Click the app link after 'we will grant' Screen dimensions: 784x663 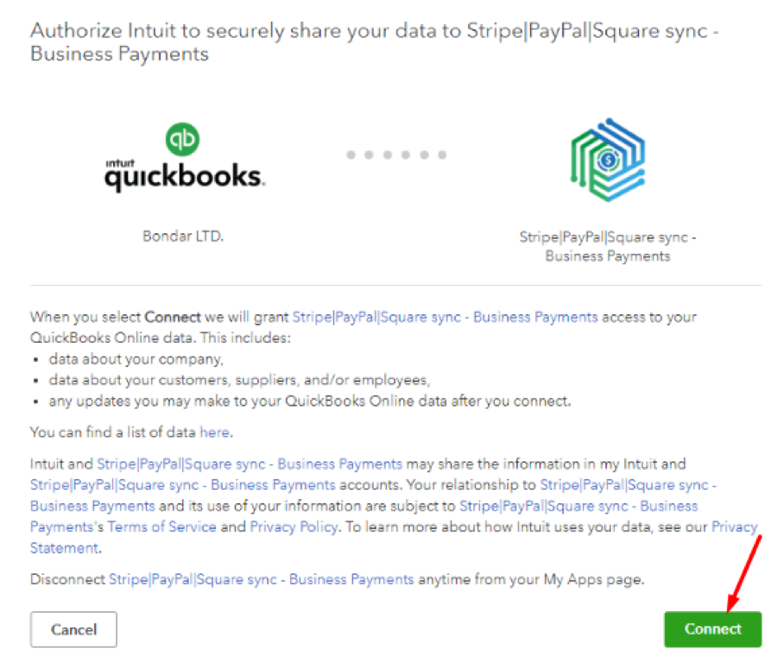coord(445,317)
